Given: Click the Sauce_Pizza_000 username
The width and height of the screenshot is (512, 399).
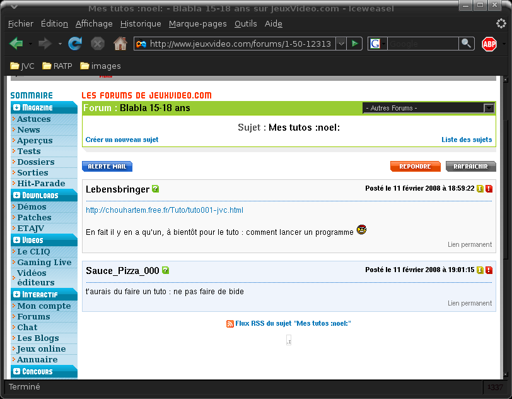Looking at the screenshot, I should click(x=122, y=270).
